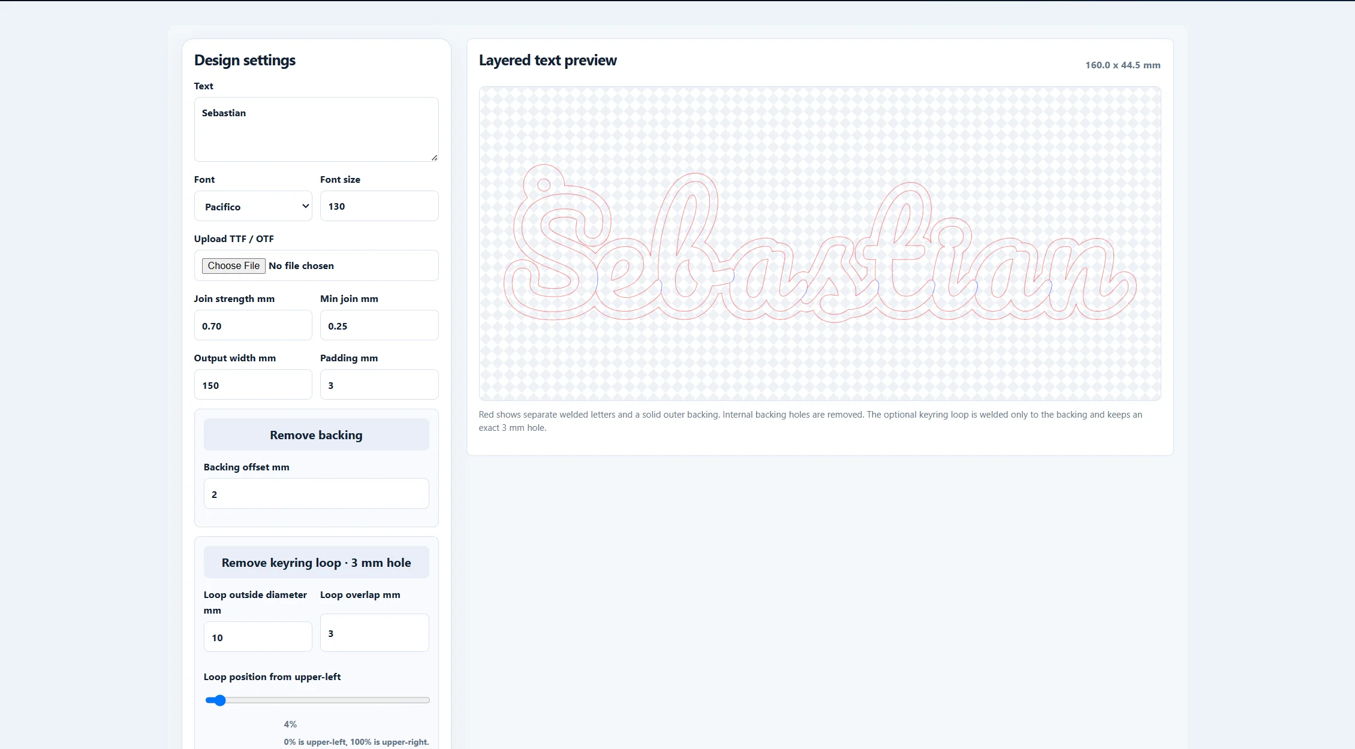Click the keyring loop hole in preview
Screen dimensions: 1355x749
tap(544, 185)
